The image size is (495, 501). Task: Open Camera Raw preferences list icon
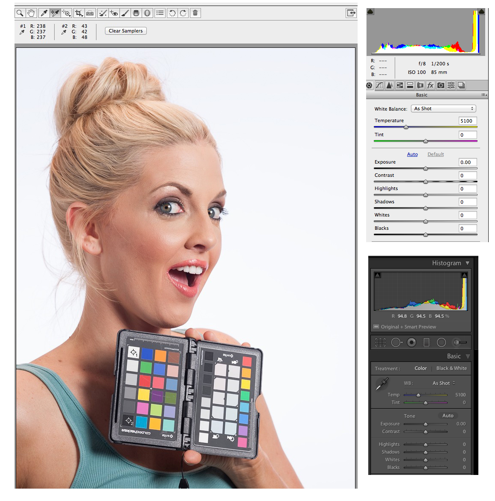160,13
